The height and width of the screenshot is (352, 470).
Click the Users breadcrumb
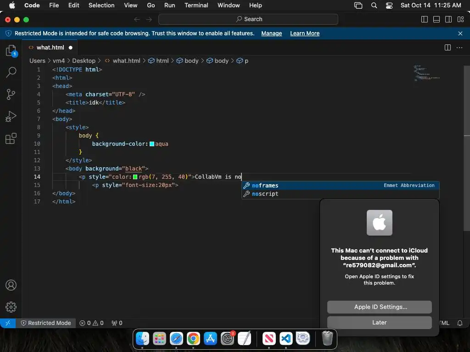pyautogui.click(x=37, y=61)
